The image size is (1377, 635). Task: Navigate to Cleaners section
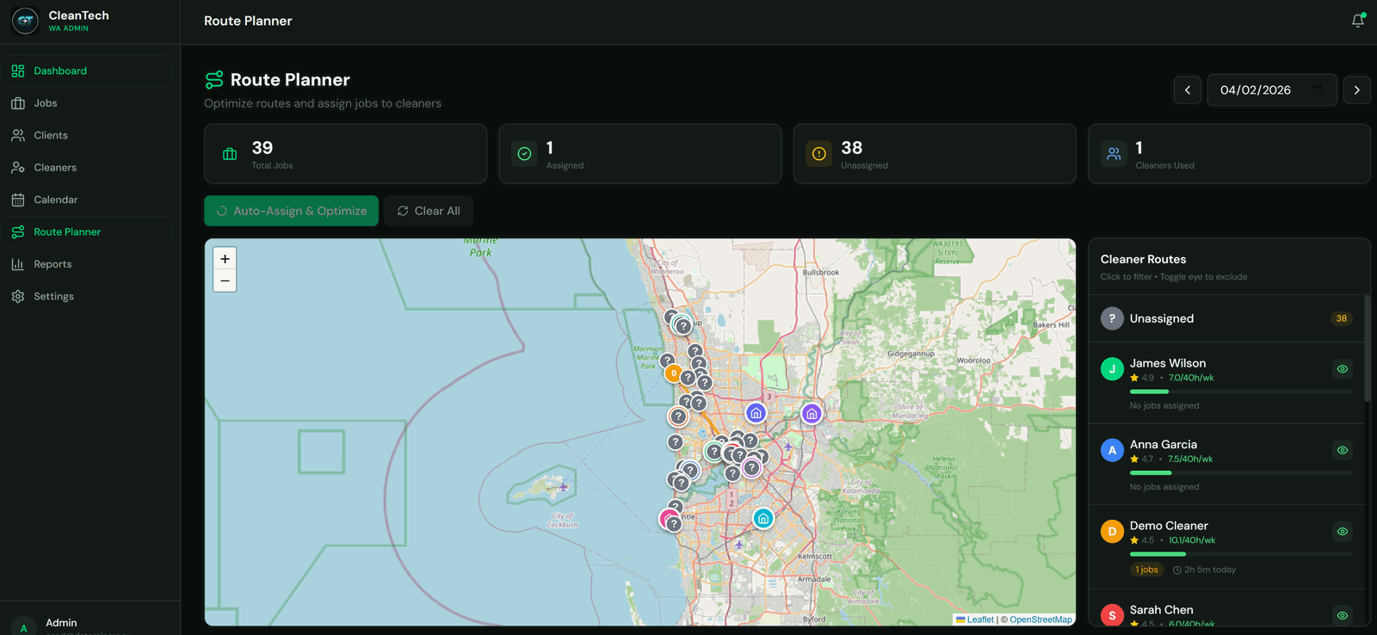pyautogui.click(x=86, y=167)
